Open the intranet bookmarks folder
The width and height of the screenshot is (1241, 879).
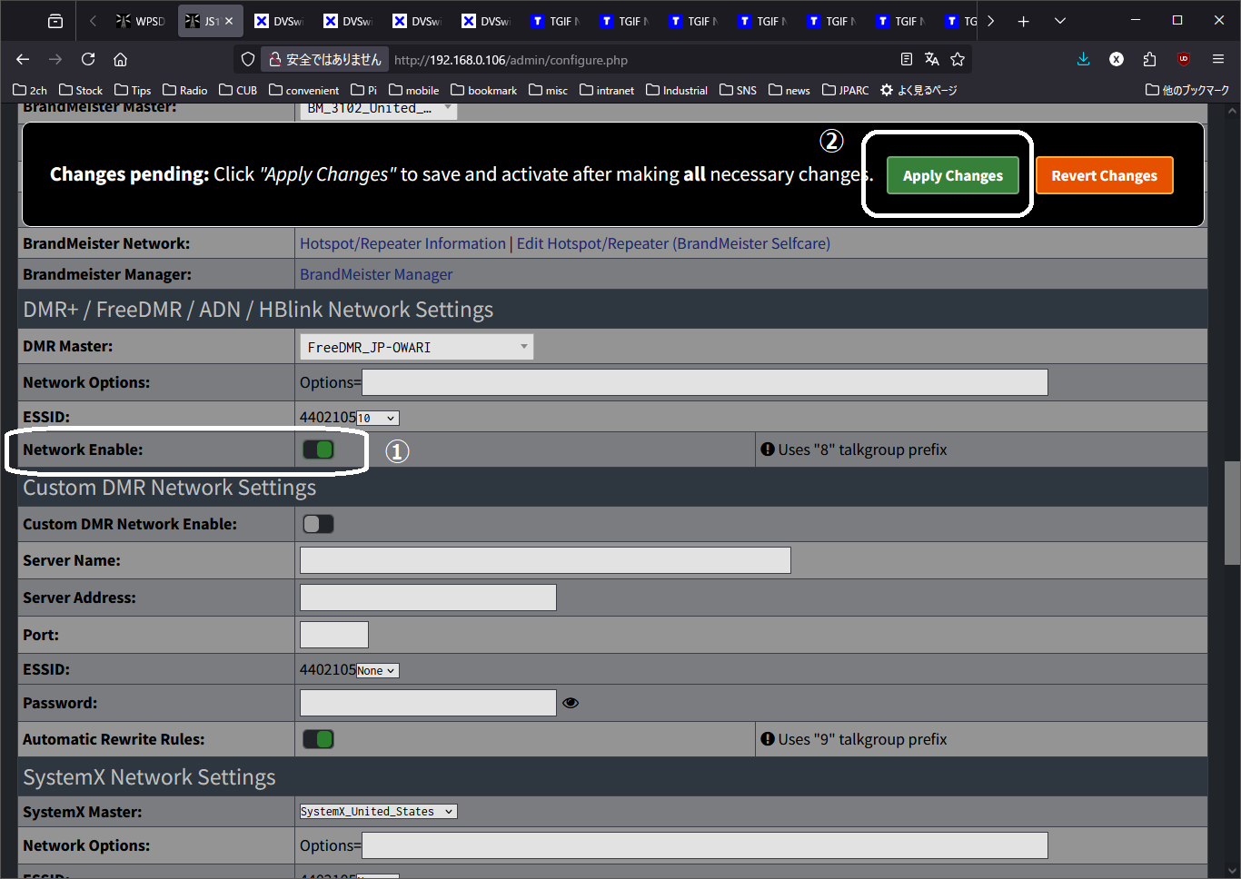(607, 90)
